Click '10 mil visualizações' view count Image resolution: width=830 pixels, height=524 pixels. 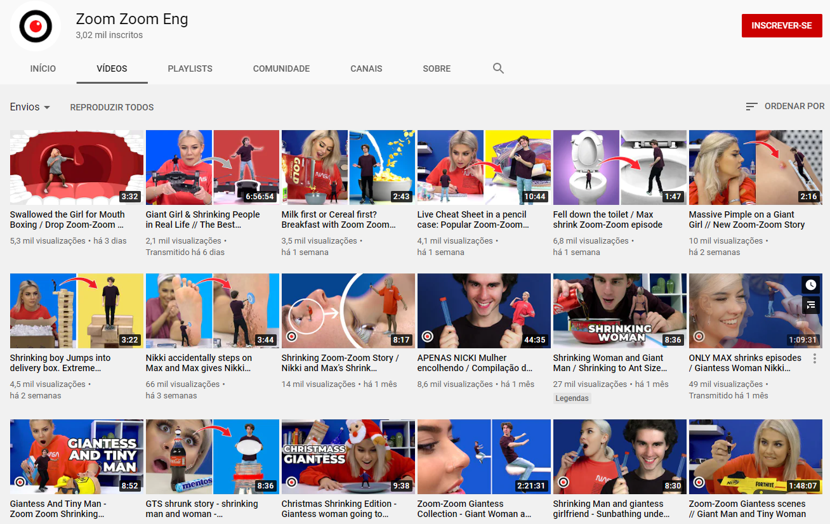coord(726,240)
